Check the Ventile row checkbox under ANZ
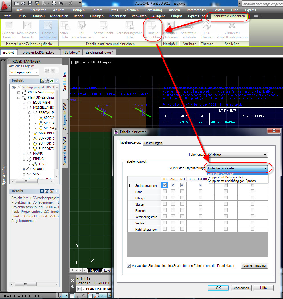 (173, 222)
